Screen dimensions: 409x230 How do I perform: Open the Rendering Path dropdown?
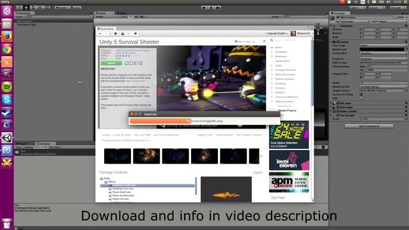point(383,86)
